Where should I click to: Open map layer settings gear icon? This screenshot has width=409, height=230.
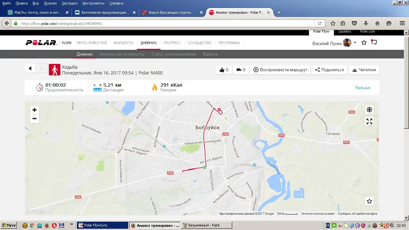(369, 110)
